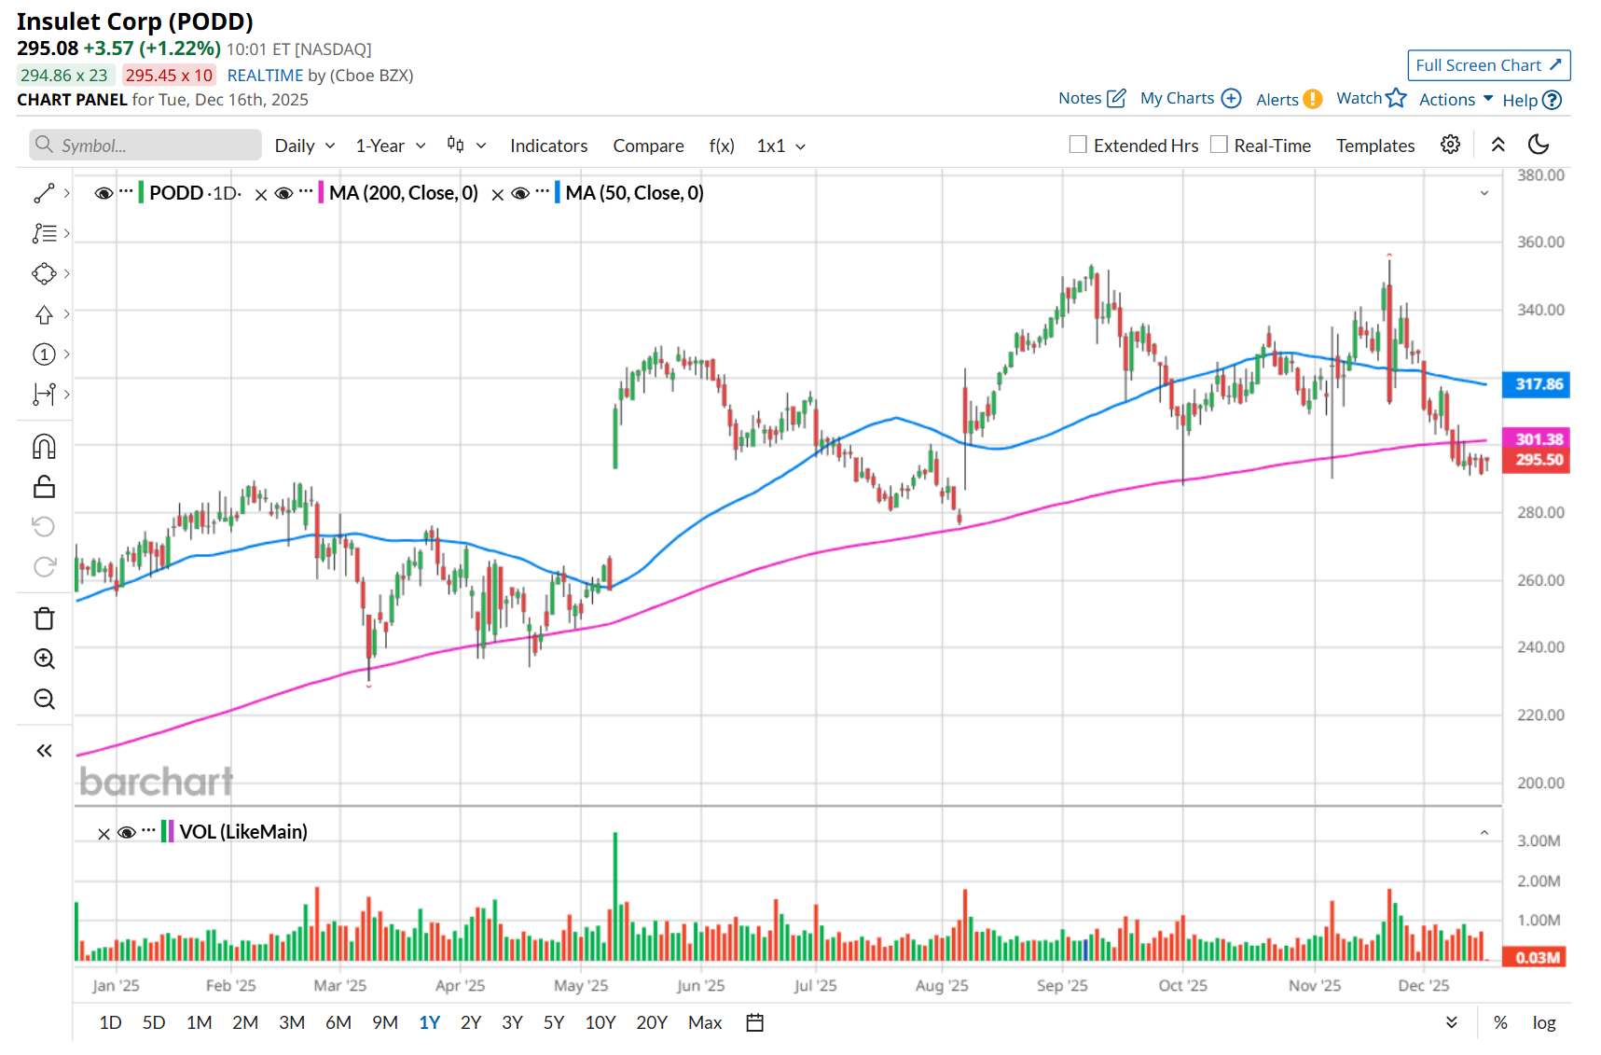This screenshot has width=1601, height=1055.
Task: Select the 6M time range tab
Action: point(338,1023)
